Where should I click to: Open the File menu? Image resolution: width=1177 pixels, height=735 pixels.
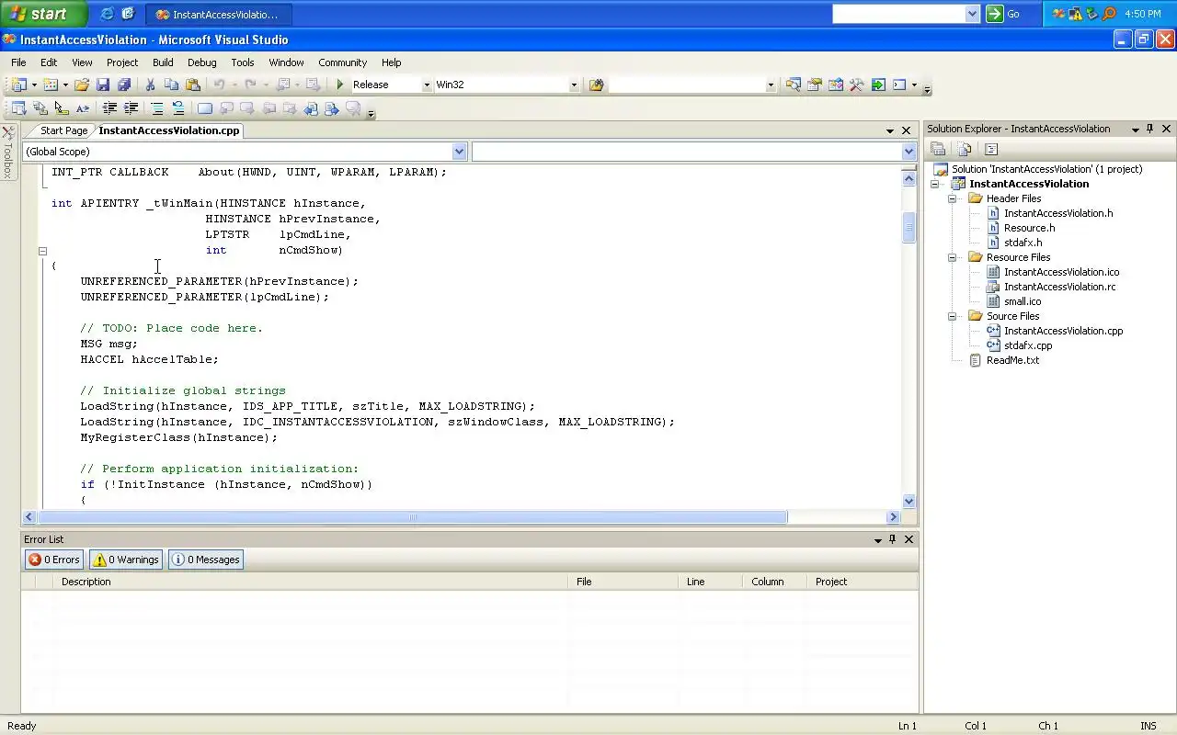point(18,62)
